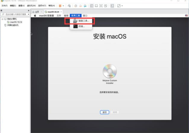Open the VMware 查看(V) menu
Viewport: 189px width, 133px height.
click(22, 6)
